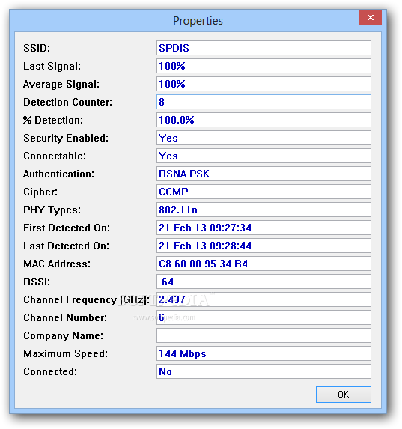Image resolution: width=402 pixels, height=429 pixels.
Task: Click the Company Name: label
Action: point(64,336)
